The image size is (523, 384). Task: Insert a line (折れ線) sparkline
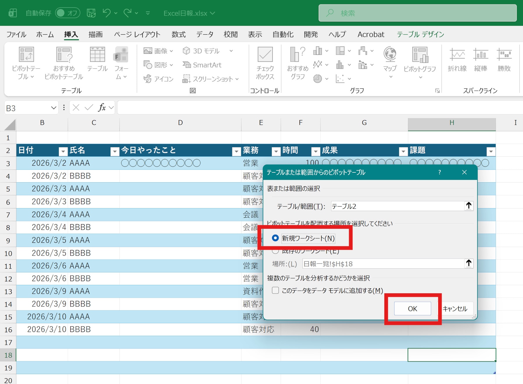(x=457, y=55)
